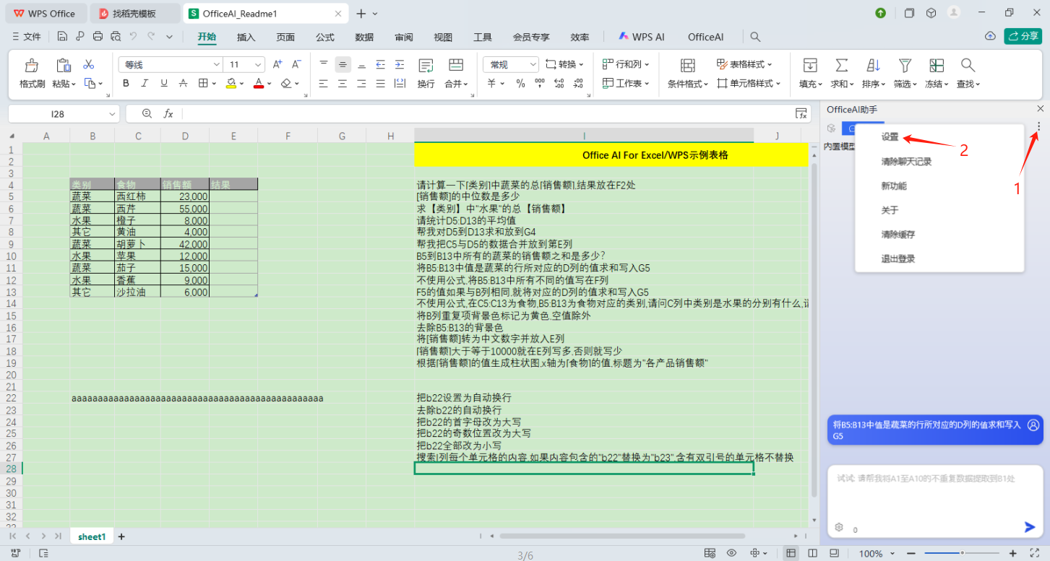The image size is (1050, 561).
Task: Toggle horizontal center alignment
Action: tap(343, 84)
